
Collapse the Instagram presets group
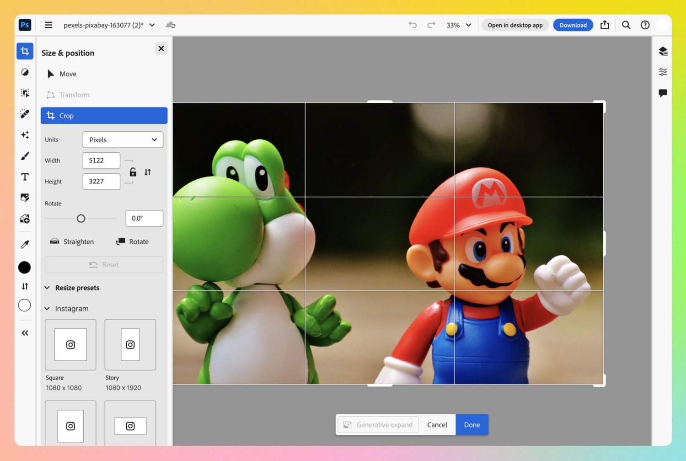point(47,309)
